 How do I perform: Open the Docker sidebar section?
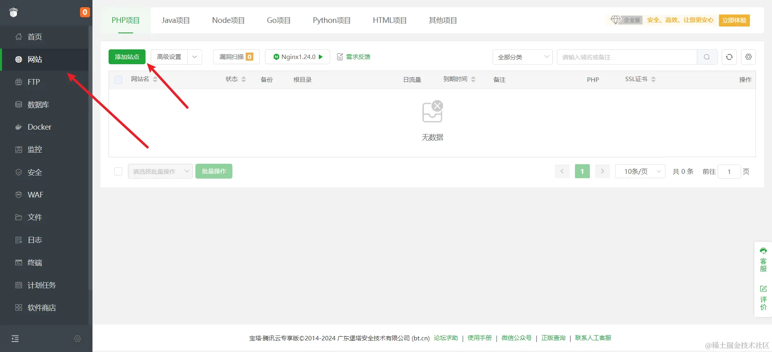(44, 127)
